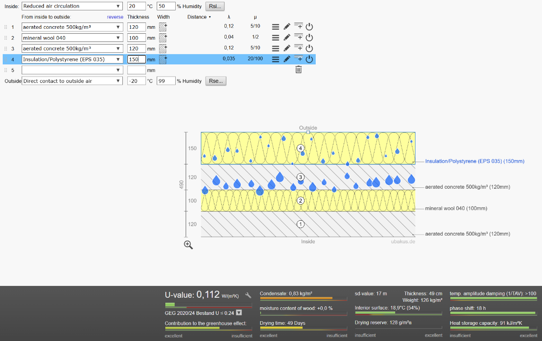The height and width of the screenshot is (341, 542).
Task: Click the Rsi... button
Action: point(215,6)
